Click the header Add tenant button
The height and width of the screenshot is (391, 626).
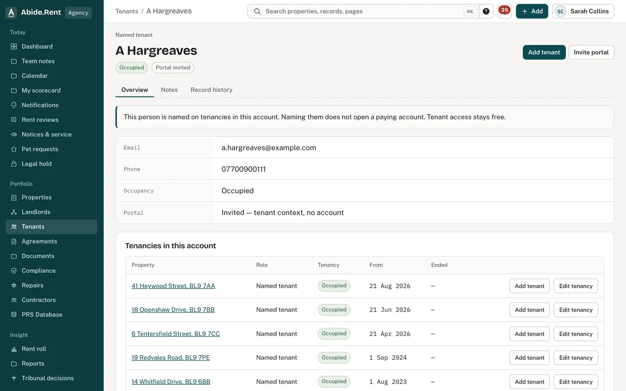(544, 52)
